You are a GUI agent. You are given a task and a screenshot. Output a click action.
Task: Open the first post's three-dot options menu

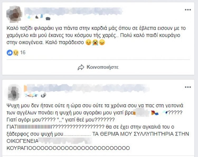coord(188,10)
